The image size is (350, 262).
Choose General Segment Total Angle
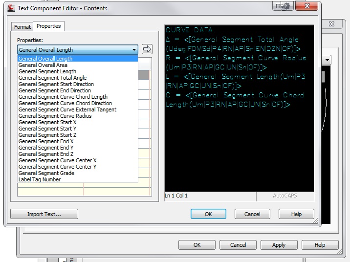77,78
